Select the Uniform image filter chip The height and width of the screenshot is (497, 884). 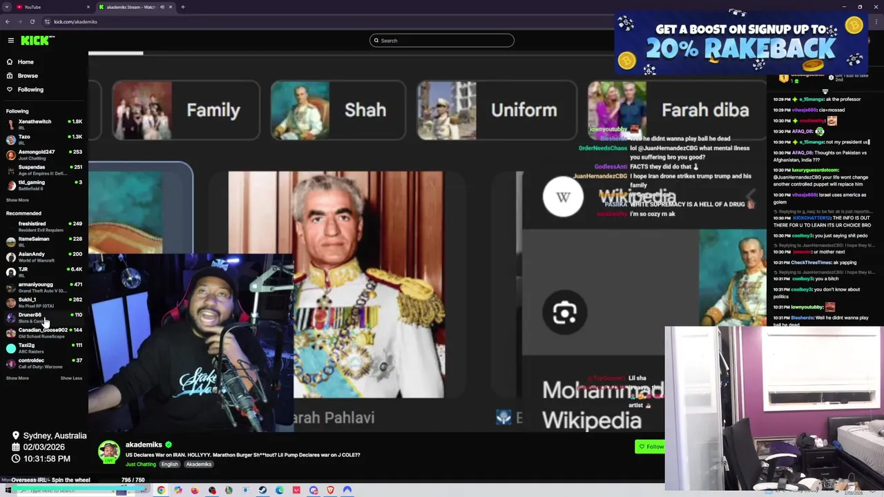[x=497, y=110]
